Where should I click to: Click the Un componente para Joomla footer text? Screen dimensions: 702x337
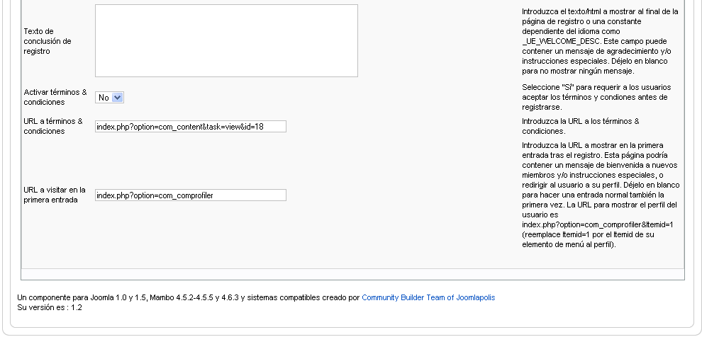click(x=188, y=297)
